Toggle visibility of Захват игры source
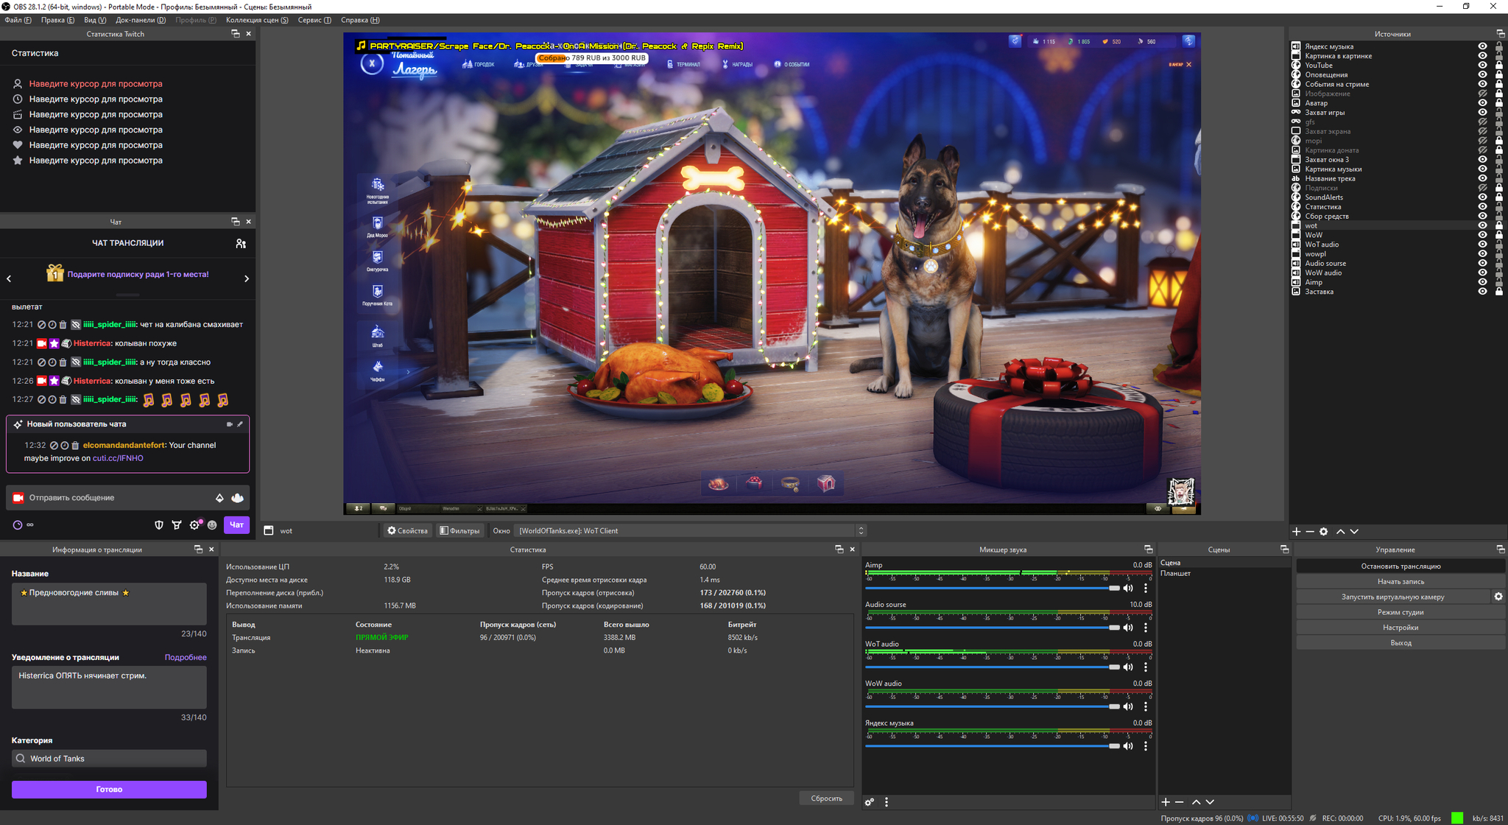Screen dimensions: 1508x825 pos(1482,113)
